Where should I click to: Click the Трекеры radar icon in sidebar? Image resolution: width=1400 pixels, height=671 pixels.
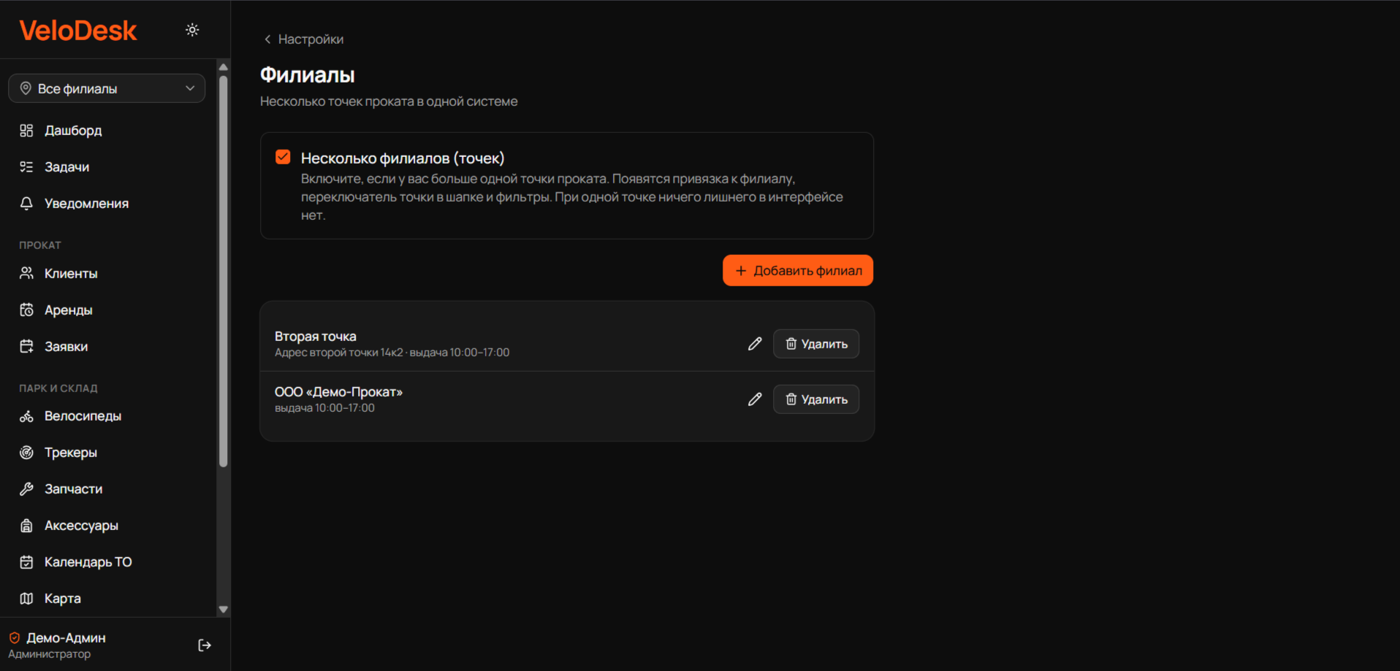click(26, 453)
